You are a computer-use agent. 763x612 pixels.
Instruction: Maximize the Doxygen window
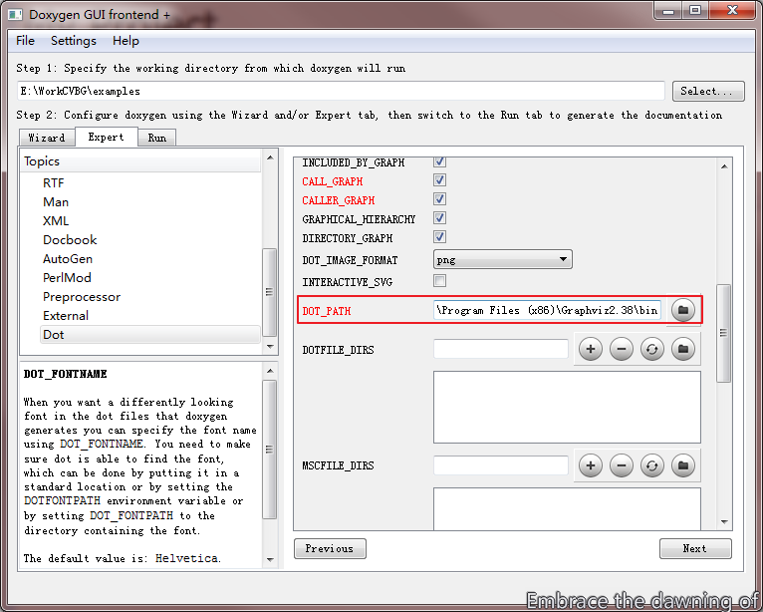point(695,10)
